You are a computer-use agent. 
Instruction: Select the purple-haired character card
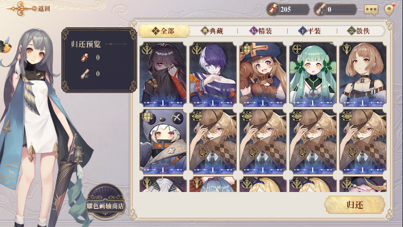coord(213,74)
